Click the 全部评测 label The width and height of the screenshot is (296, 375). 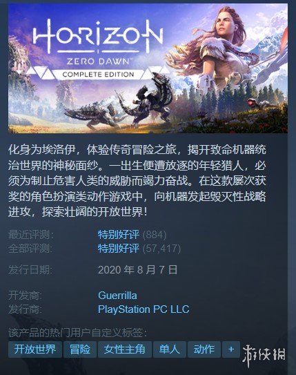[x=30, y=249]
